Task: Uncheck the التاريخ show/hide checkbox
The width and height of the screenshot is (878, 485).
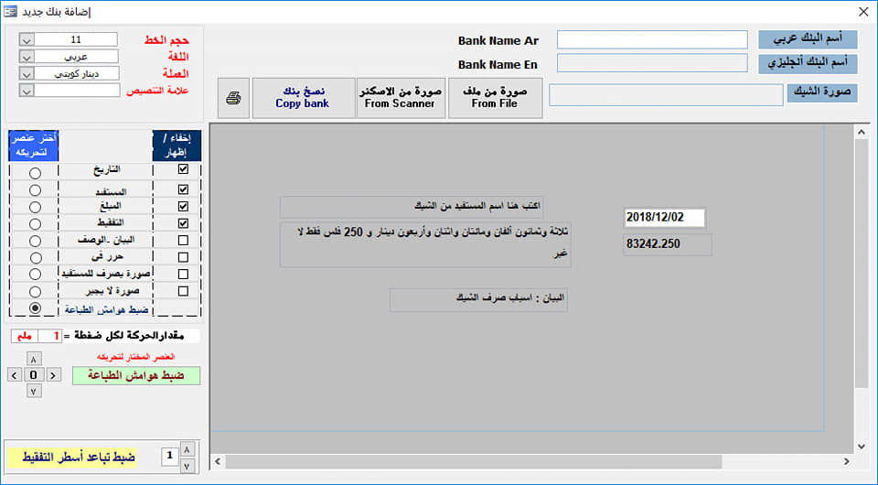Action: pos(183,168)
